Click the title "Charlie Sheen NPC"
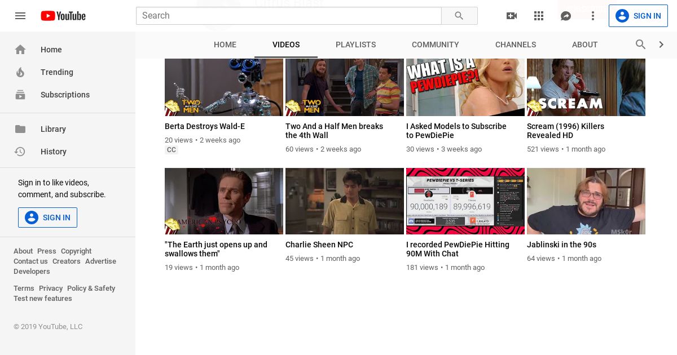The image size is (677, 355). (x=319, y=245)
